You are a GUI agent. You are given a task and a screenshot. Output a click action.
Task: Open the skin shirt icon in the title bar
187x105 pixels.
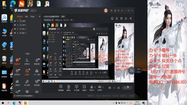118,10
